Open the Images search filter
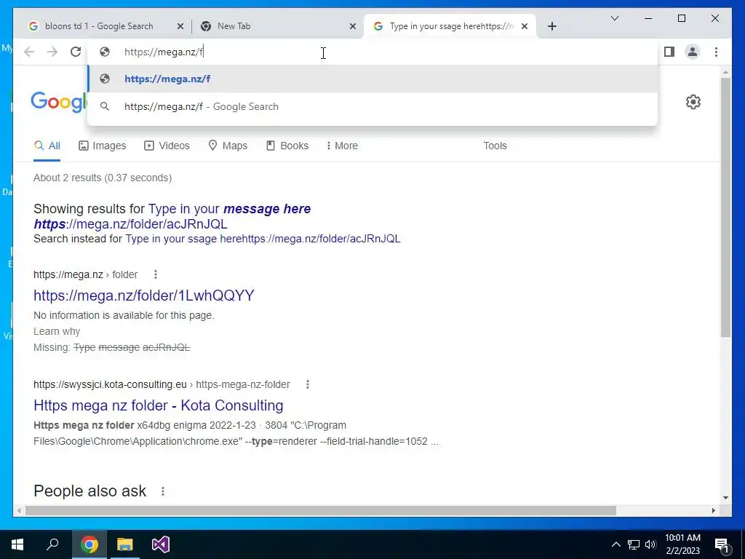The width and height of the screenshot is (745, 559). pos(102,146)
